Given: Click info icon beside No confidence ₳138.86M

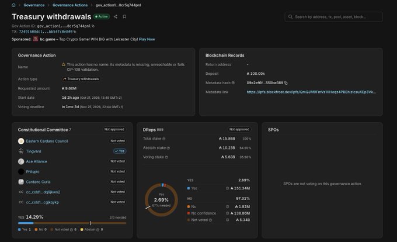Looking at the screenshot, I should [x=227, y=213].
